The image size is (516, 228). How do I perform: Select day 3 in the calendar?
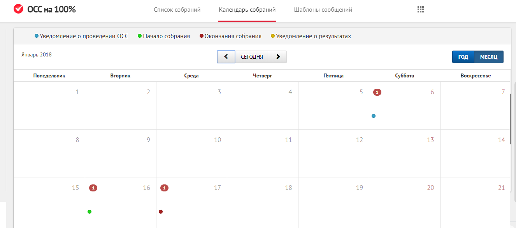(x=219, y=92)
